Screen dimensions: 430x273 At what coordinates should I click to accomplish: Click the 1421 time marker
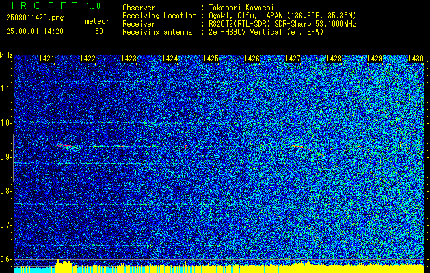[46, 58]
